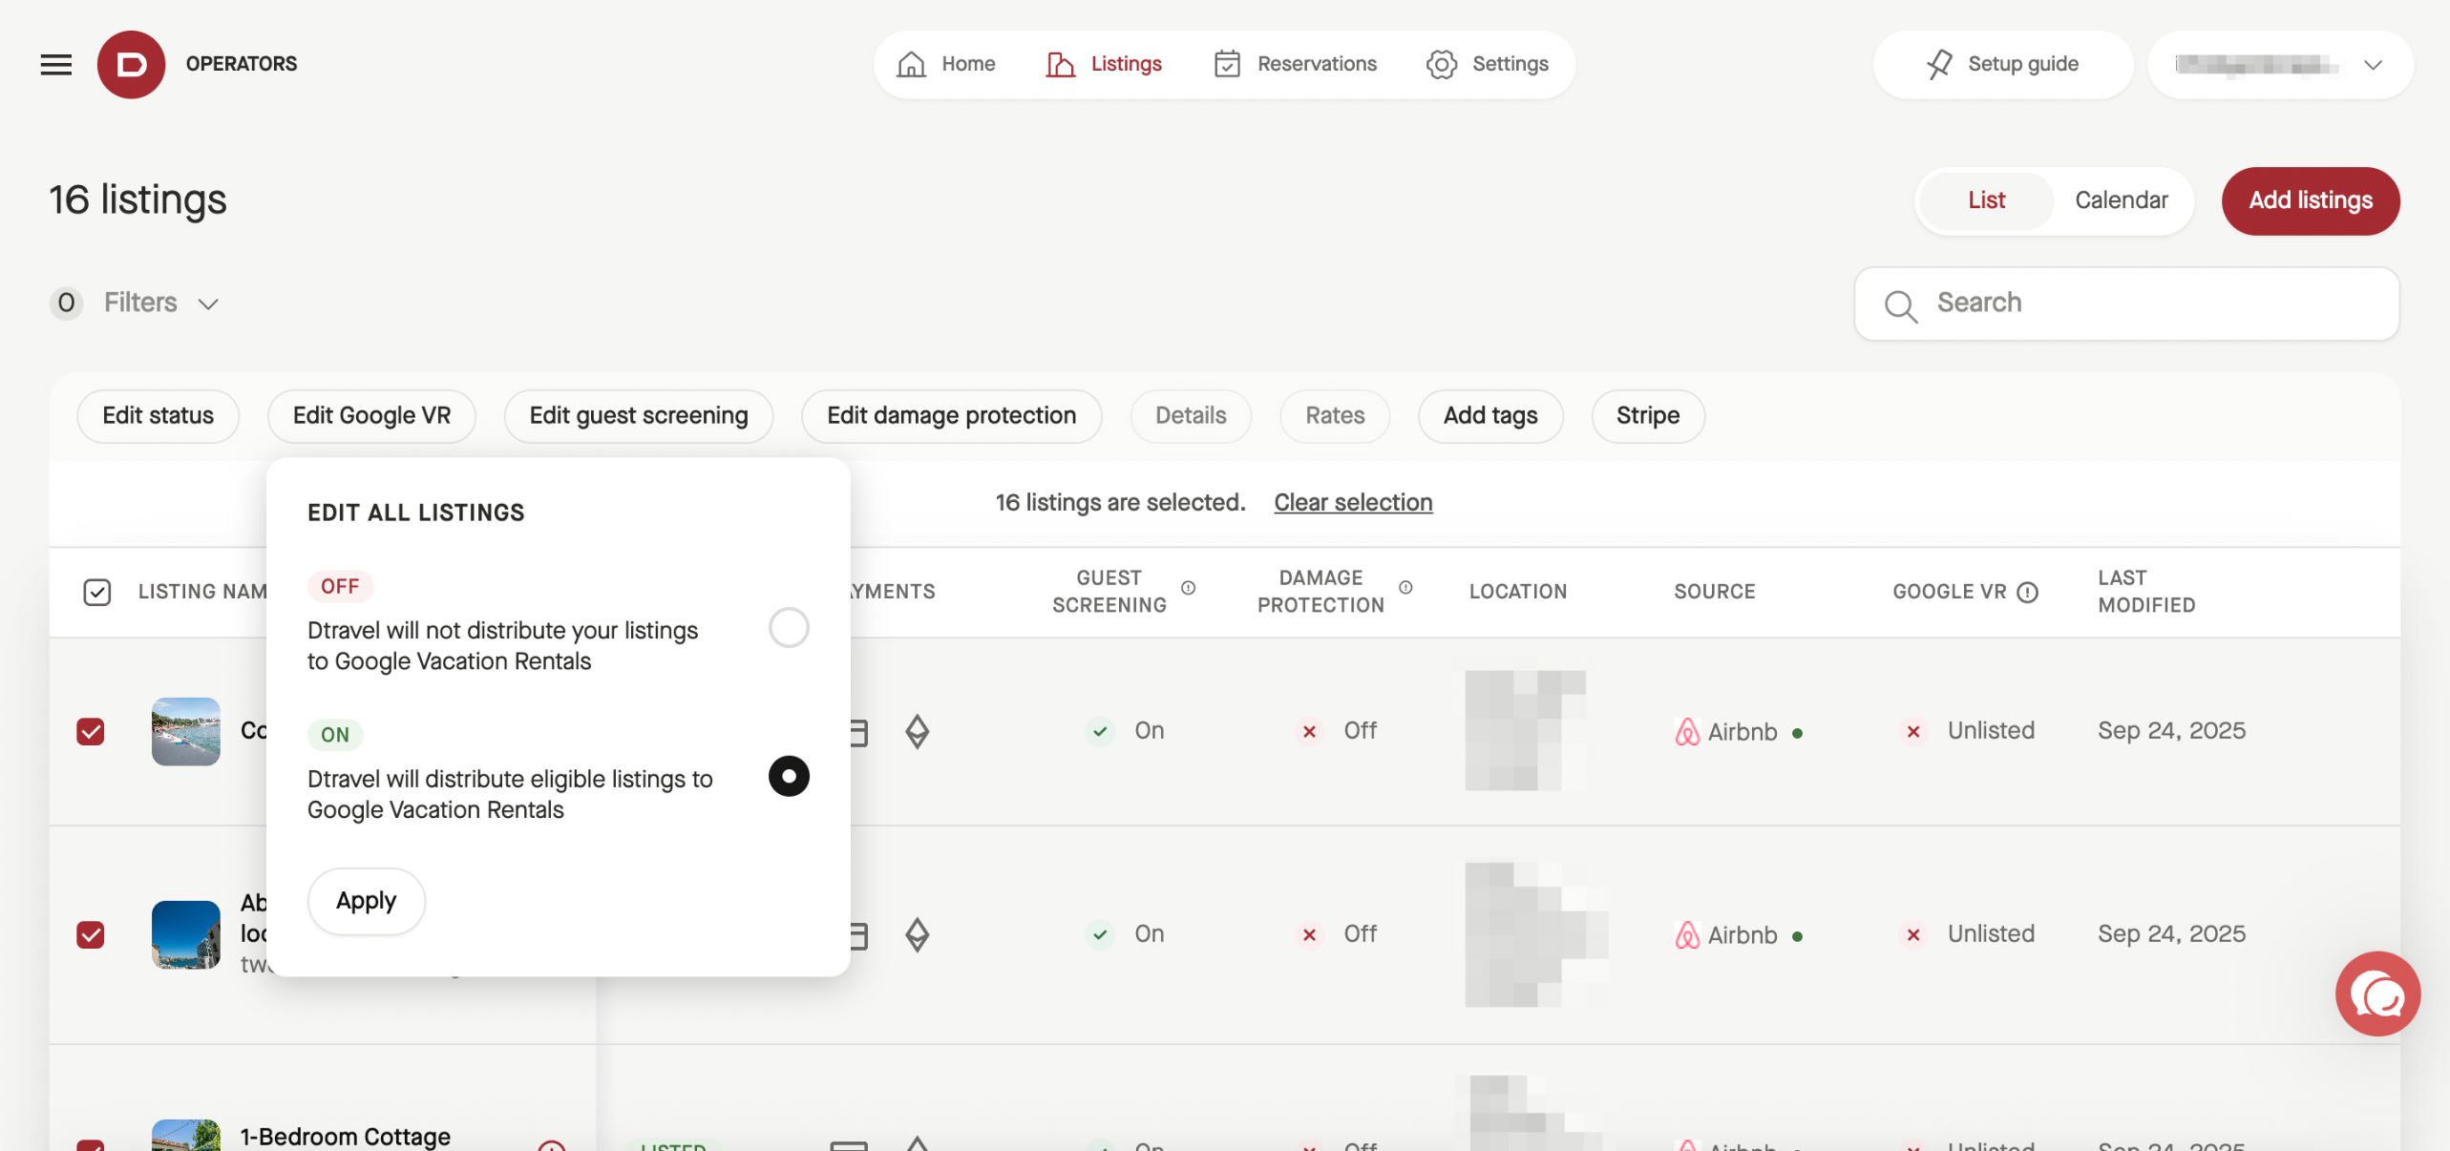The width and height of the screenshot is (2450, 1151).
Task: Click the Last Modified column header
Action: [x=2146, y=592]
